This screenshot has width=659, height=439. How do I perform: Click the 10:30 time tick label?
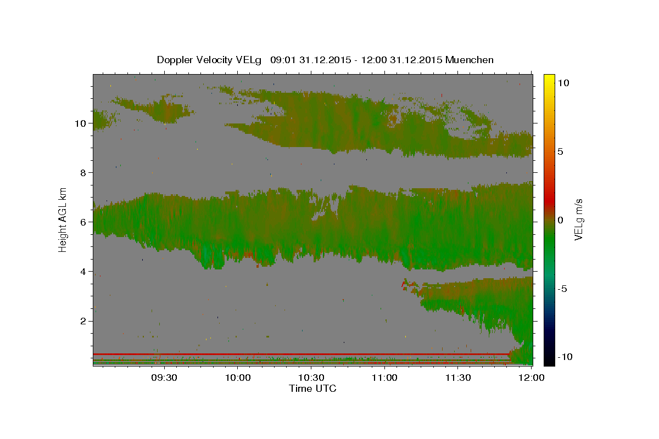pyautogui.click(x=311, y=378)
